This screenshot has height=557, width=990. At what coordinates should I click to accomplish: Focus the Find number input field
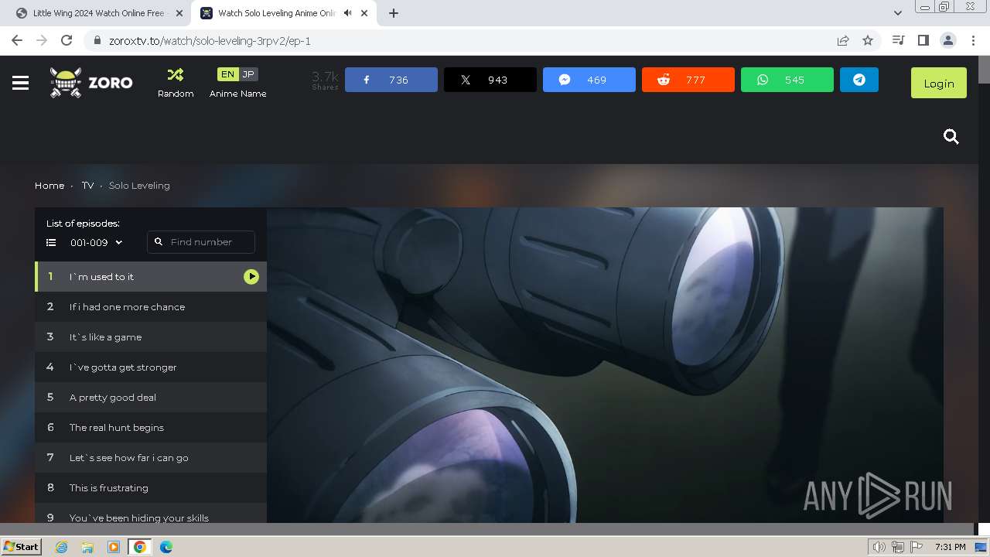click(x=201, y=242)
